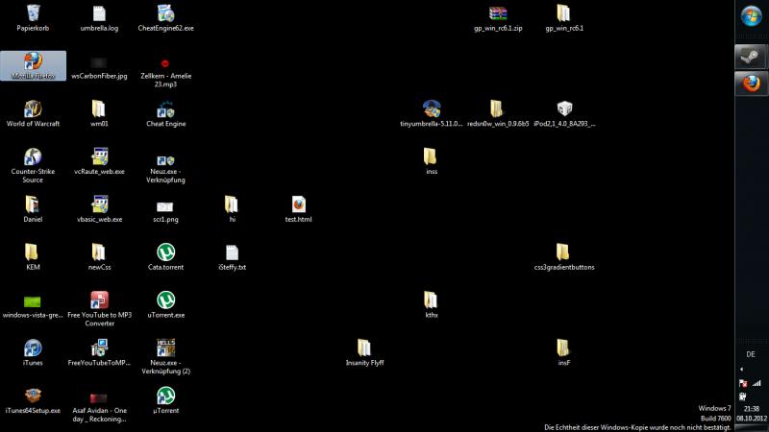Show hidden system tray icons
The height and width of the screenshot is (432, 769).
click(x=740, y=369)
